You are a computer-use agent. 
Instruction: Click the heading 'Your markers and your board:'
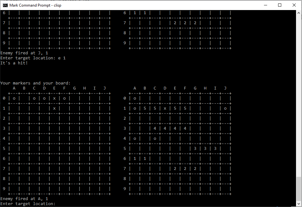[x=36, y=83]
